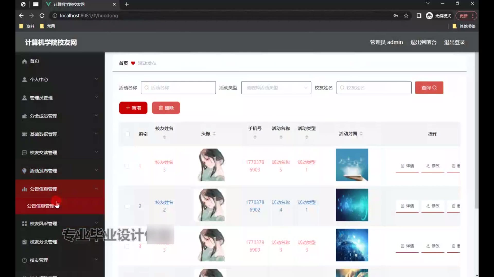Click site info icon beside localhost
494x277 pixels.
click(x=55, y=16)
